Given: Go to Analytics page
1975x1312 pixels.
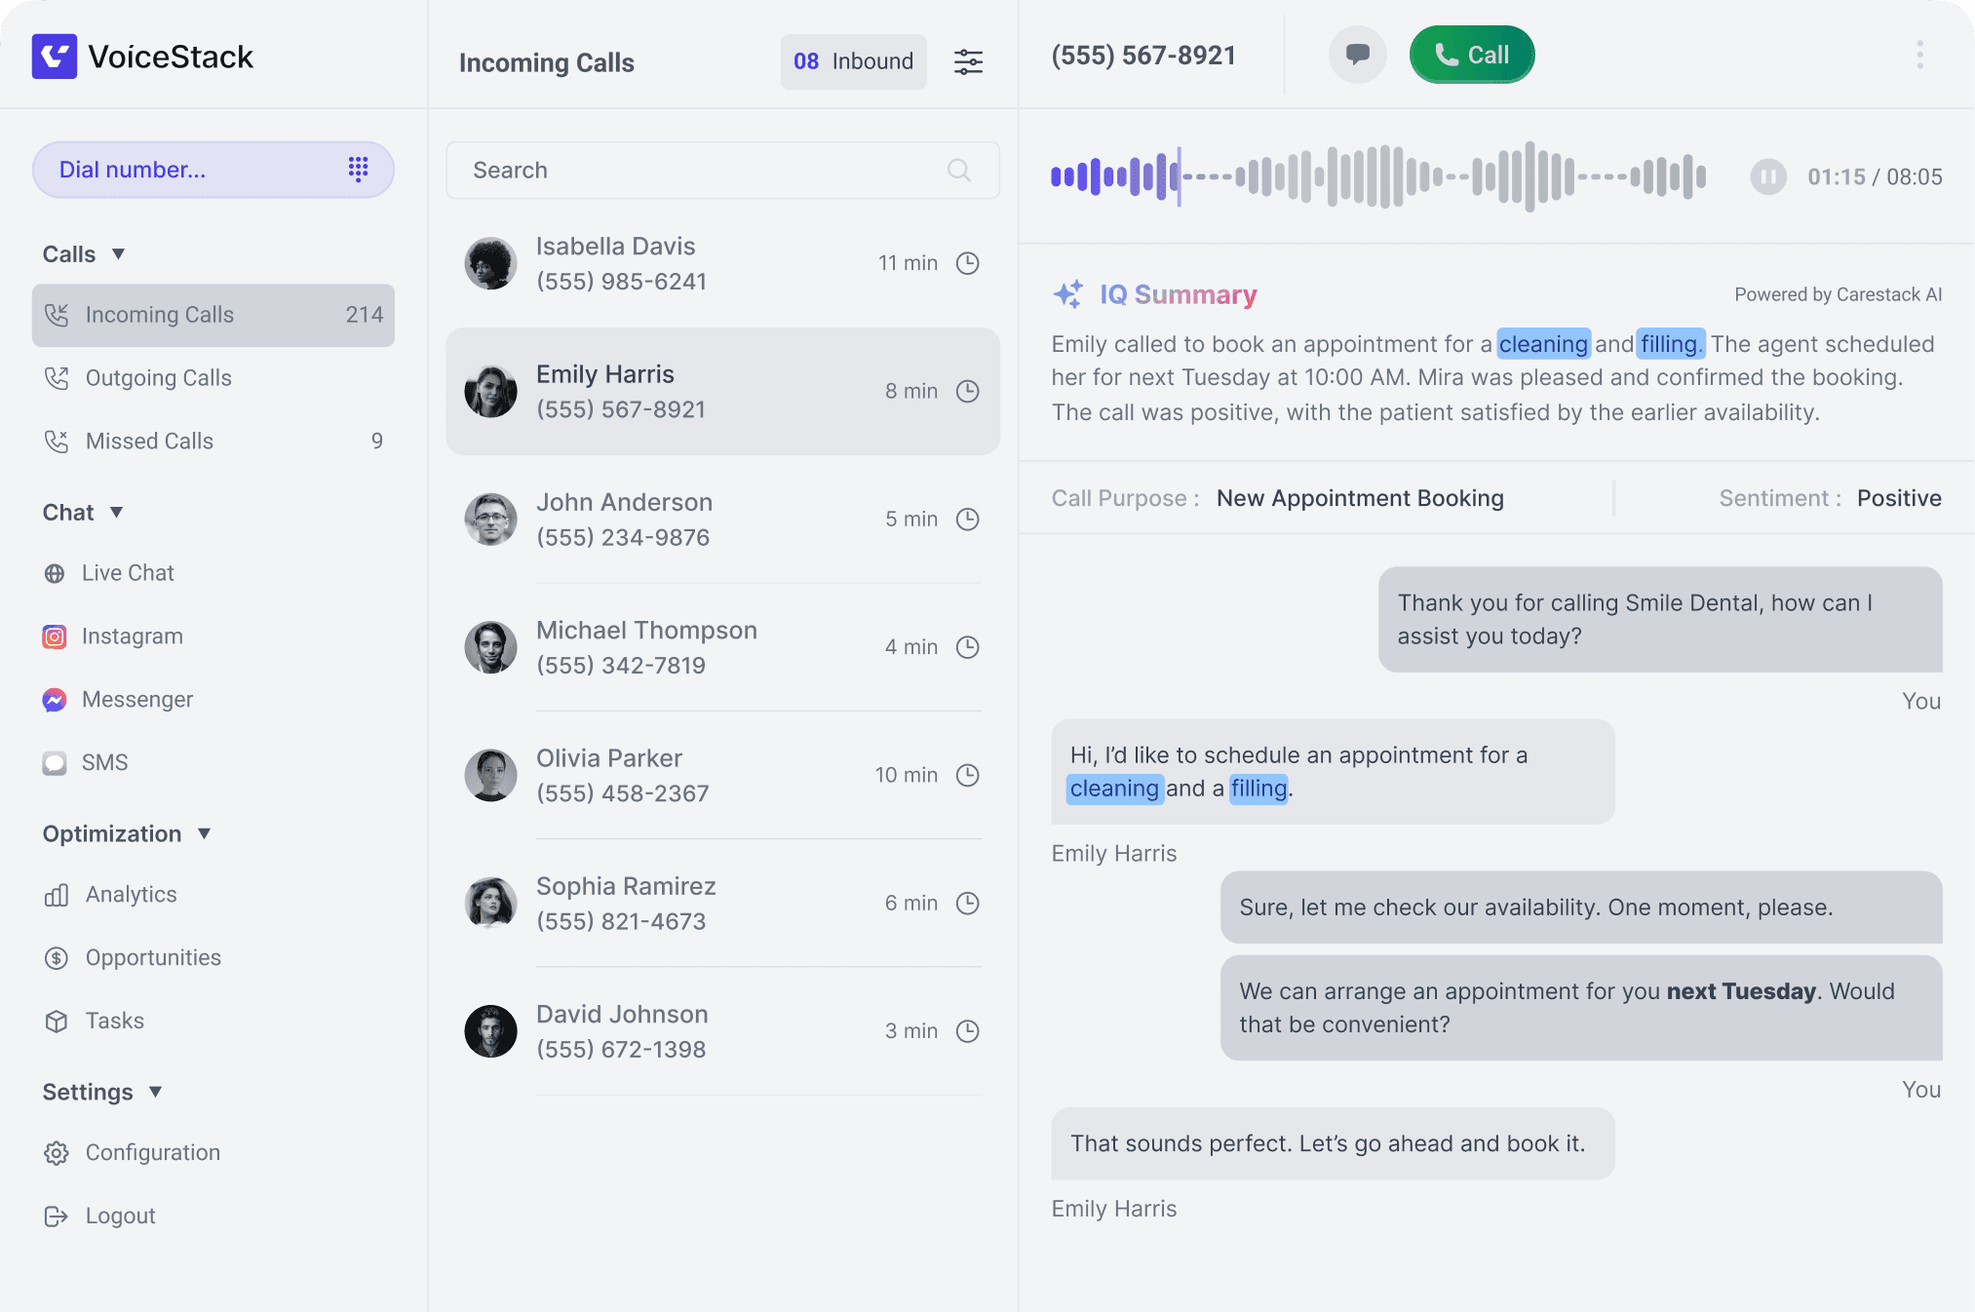Looking at the screenshot, I should pyautogui.click(x=131, y=895).
